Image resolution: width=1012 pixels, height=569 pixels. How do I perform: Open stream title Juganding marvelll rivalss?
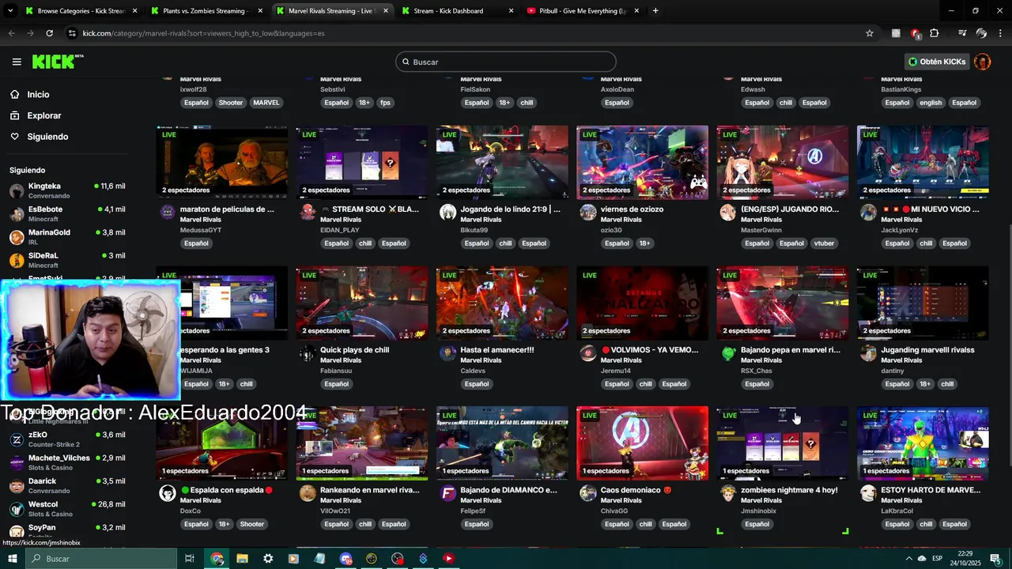tap(927, 350)
